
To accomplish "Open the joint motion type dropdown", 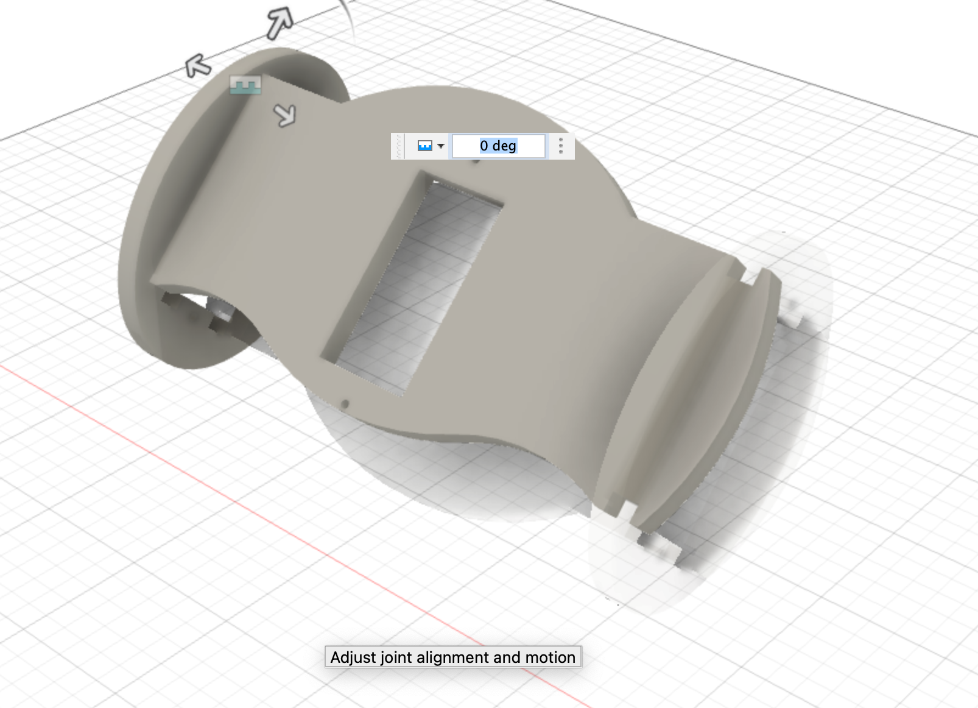I will [x=431, y=146].
